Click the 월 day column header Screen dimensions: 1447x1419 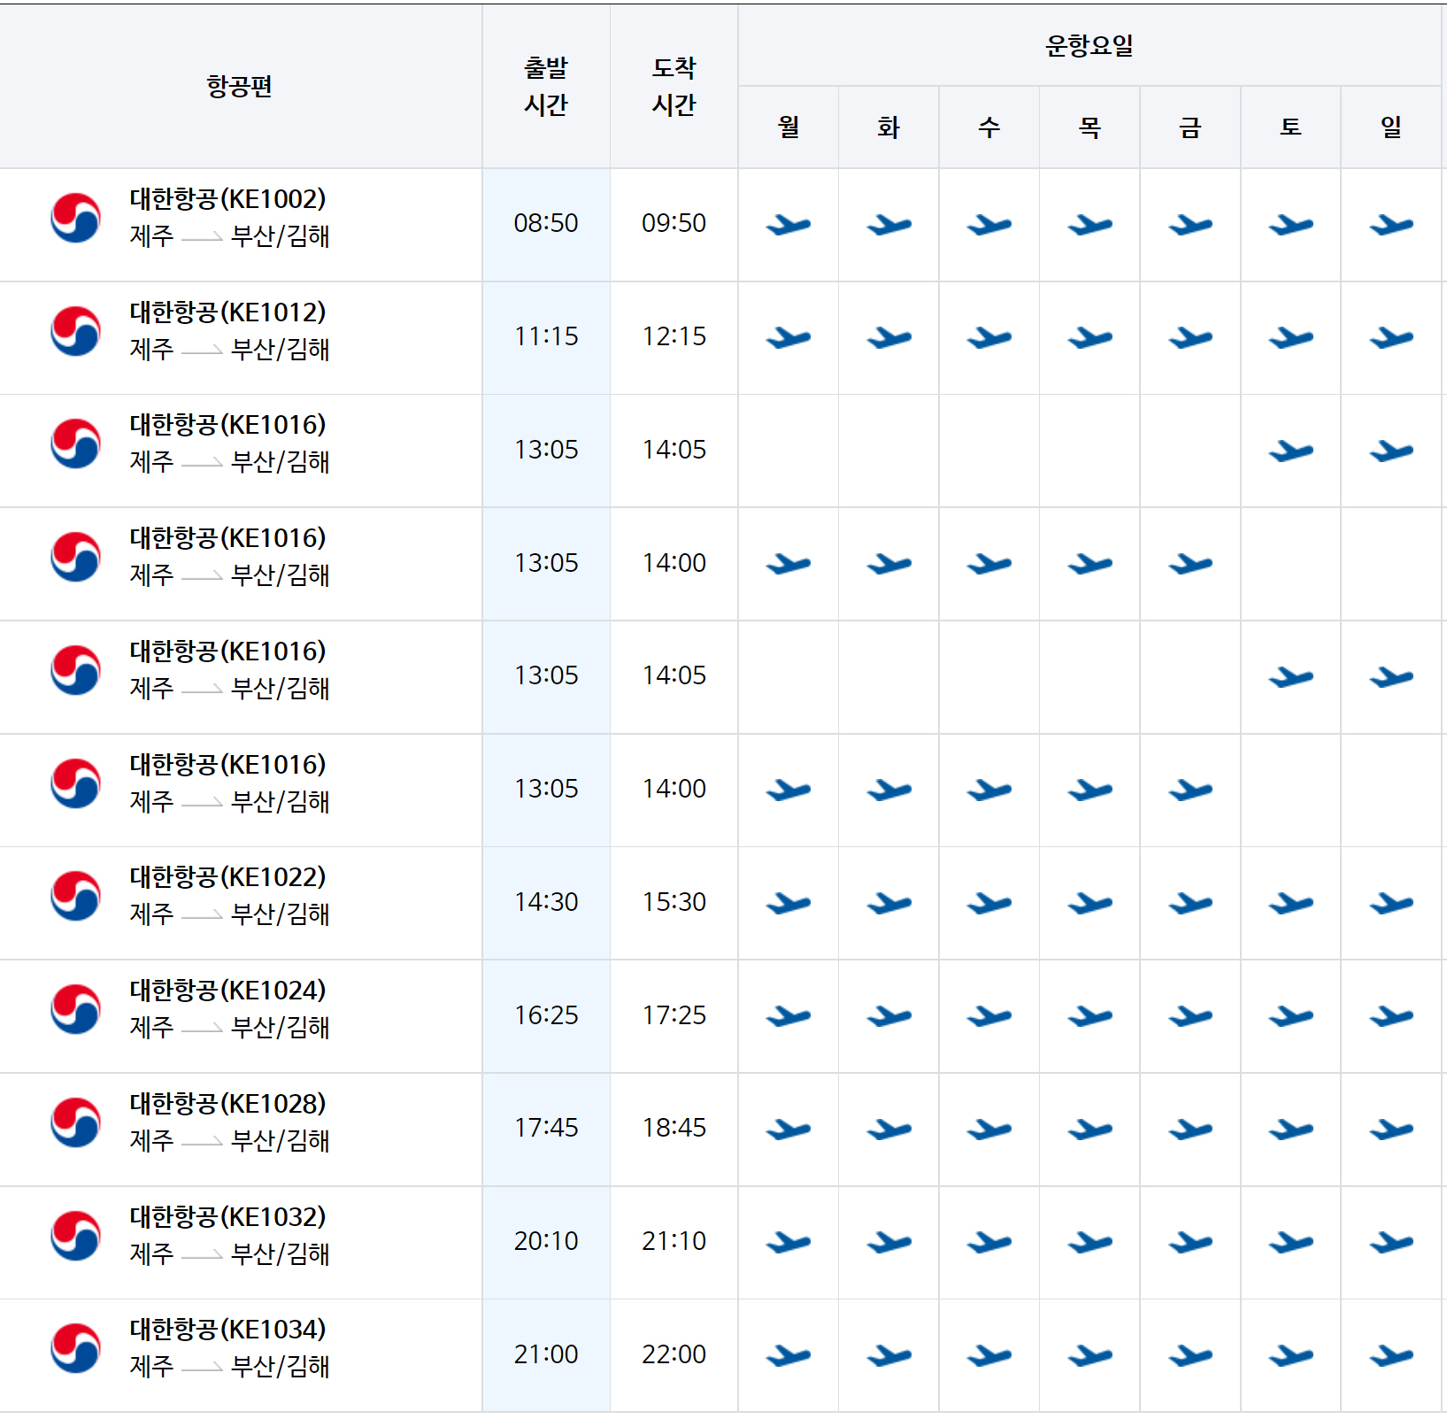[x=789, y=127]
